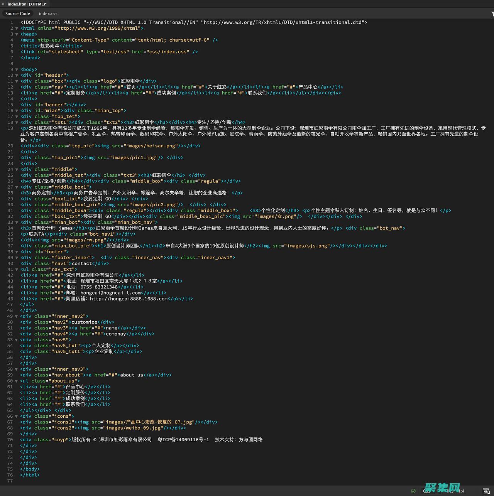Collapse the html root element

coord(16,28)
